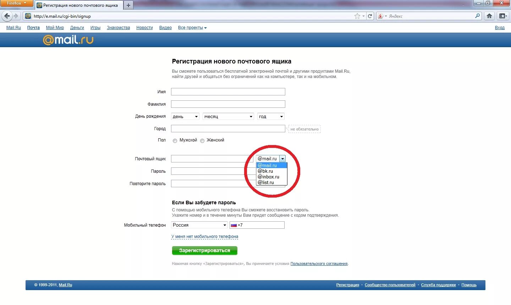Click the +7 mobile phone number field
The width and height of the screenshot is (511, 305).
pyautogui.click(x=257, y=225)
